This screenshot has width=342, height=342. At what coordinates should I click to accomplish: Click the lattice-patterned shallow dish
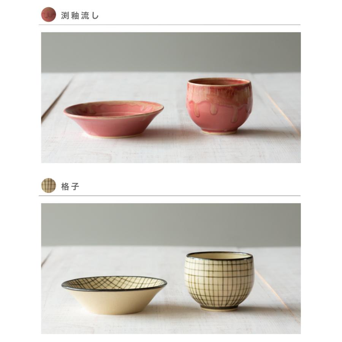(114, 295)
